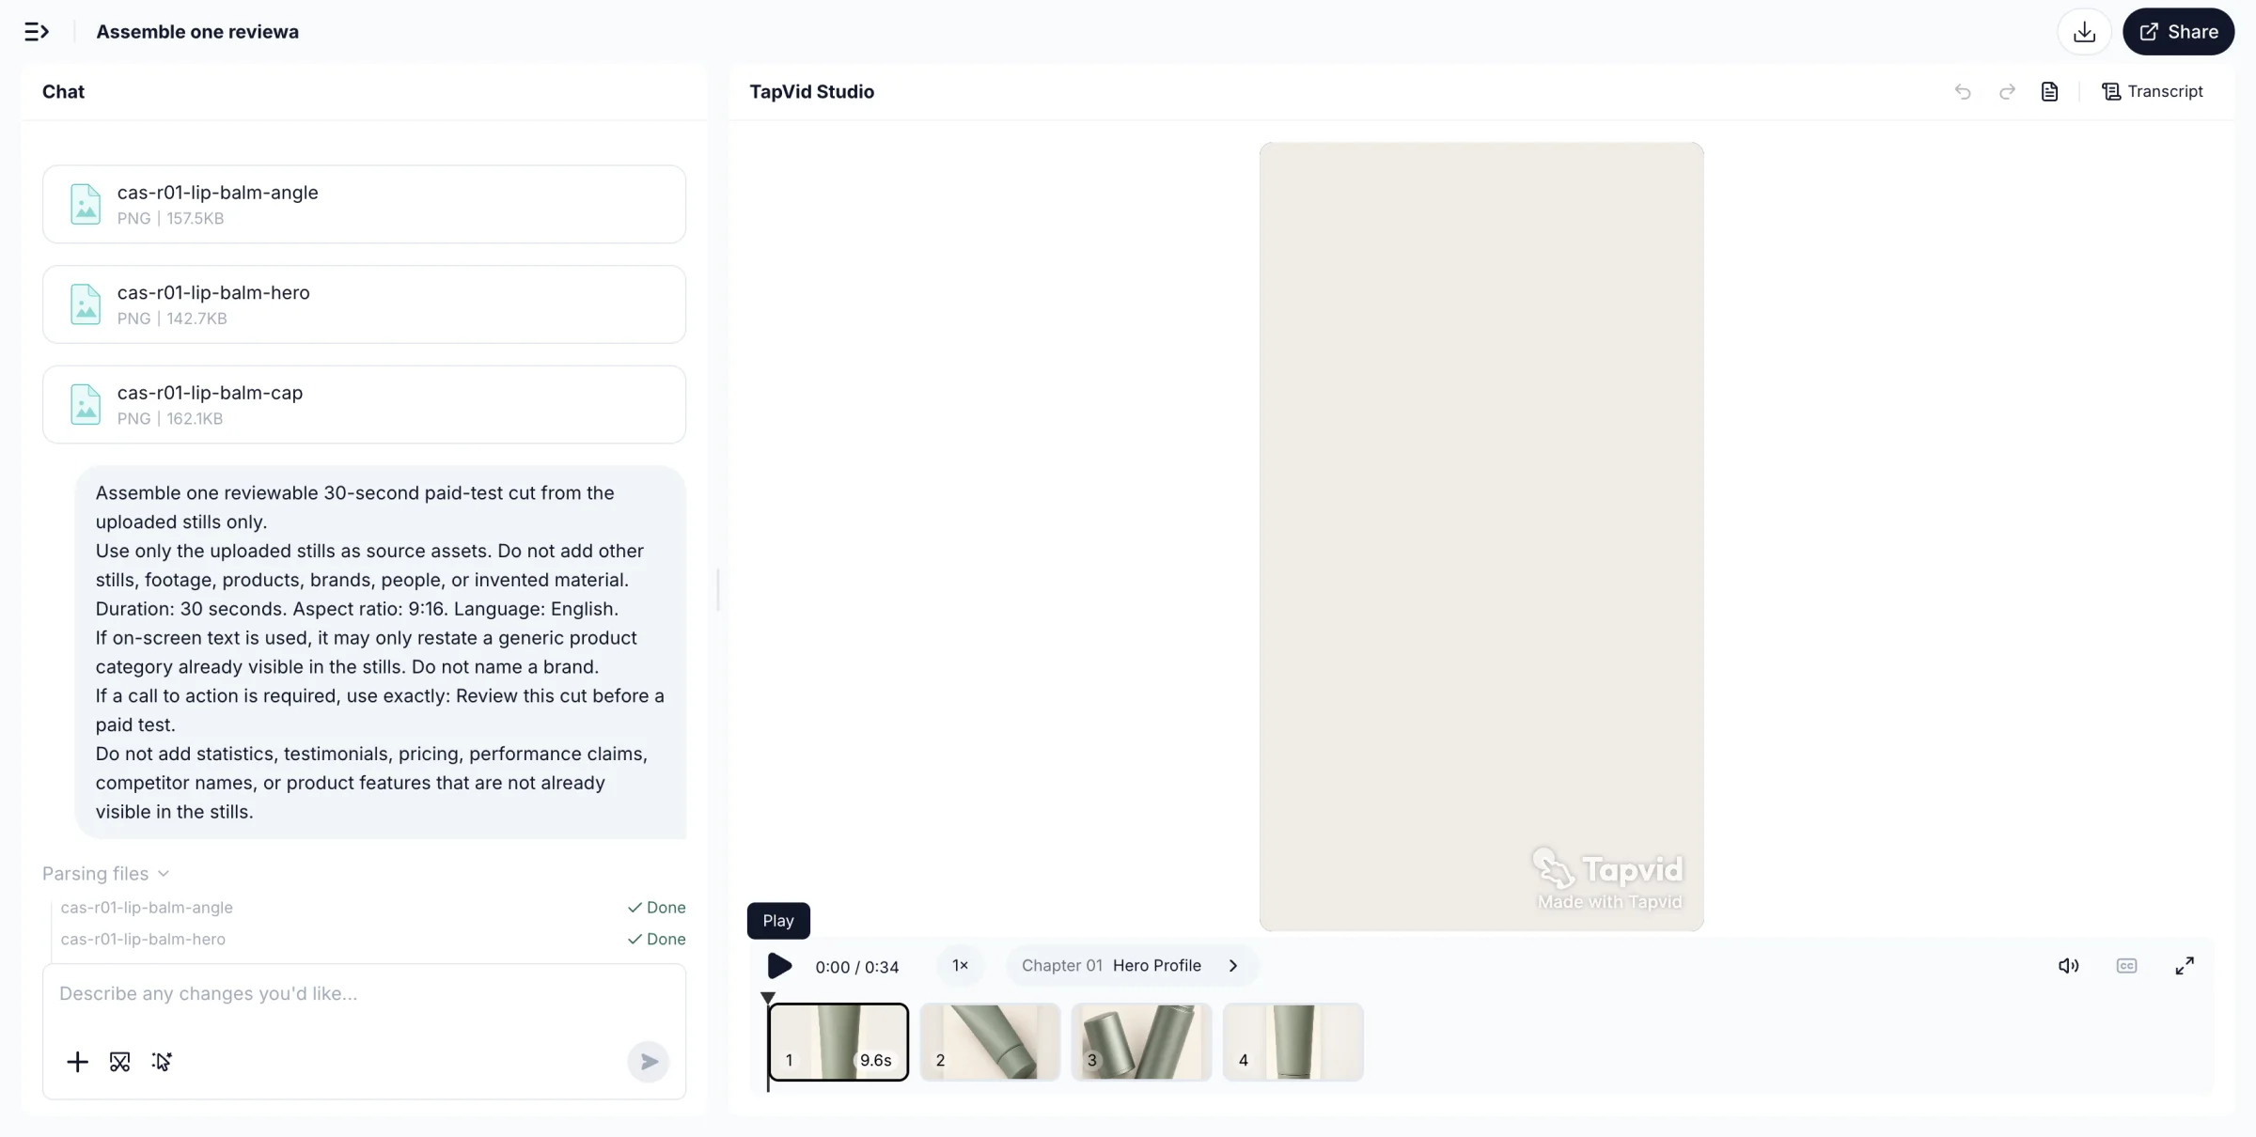2256x1137 pixels.
Task: Click the Done status for lip-balm-angle
Action: pos(657,908)
